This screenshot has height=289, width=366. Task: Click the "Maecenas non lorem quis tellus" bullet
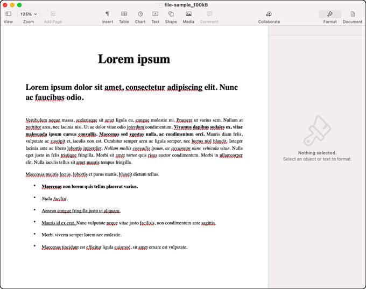(x=89, y=187)
